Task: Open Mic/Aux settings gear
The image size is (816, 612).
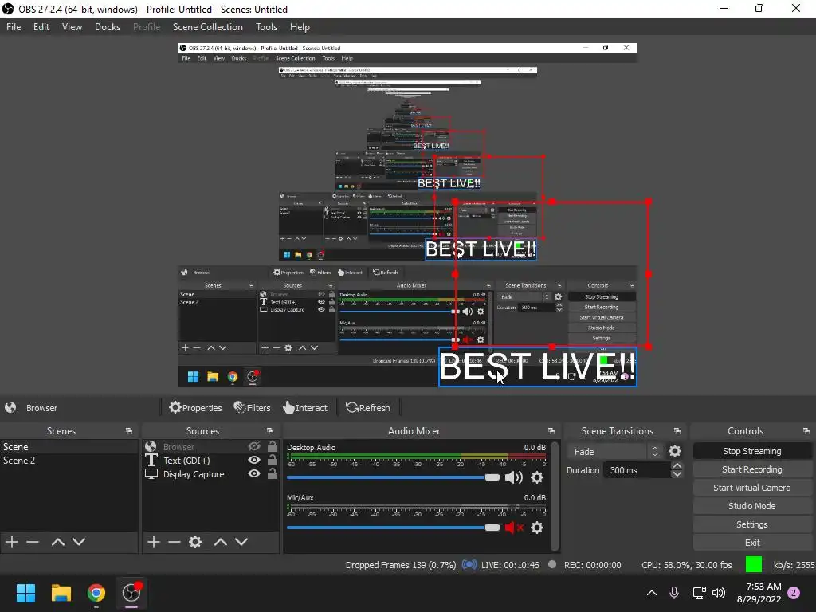Action: (537, 528)
